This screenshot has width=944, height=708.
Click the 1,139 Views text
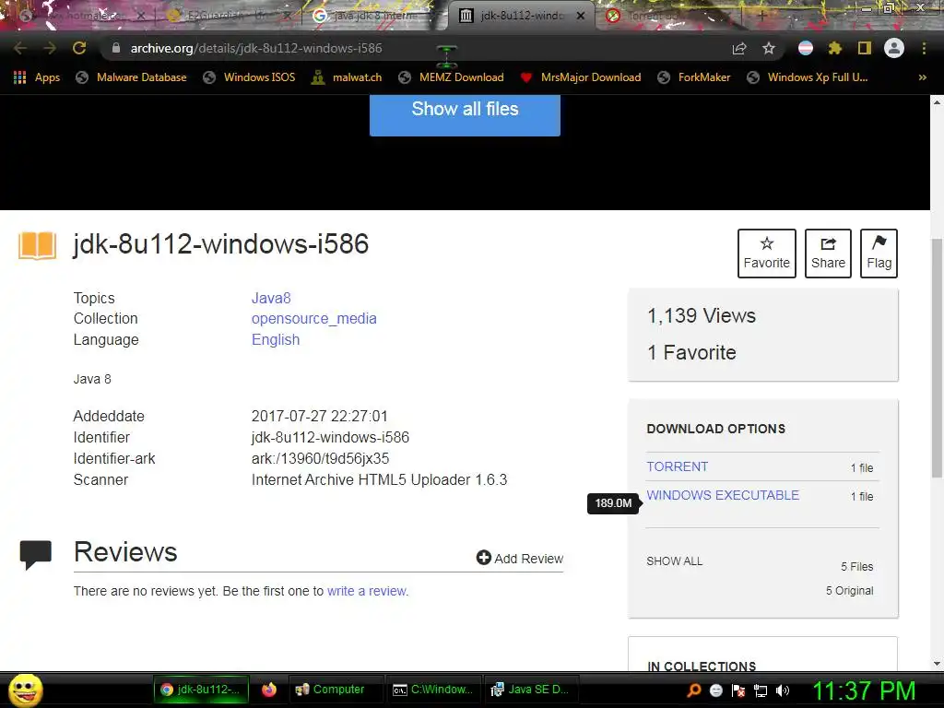(x=702, y=315)
